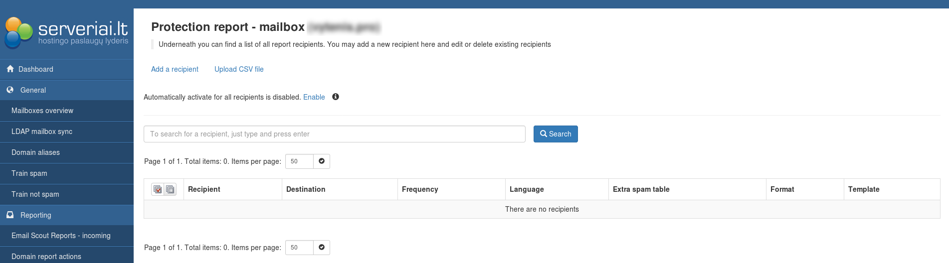Click the Dashboard home icon
This screenshot has width=949, height=263.
10,69
